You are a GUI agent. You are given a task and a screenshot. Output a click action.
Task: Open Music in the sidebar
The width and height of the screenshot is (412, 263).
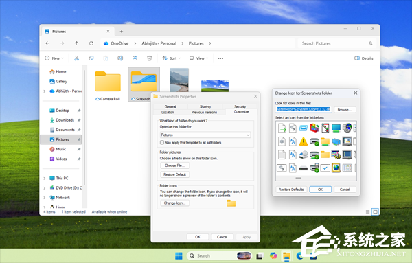(x=60, y=149)
